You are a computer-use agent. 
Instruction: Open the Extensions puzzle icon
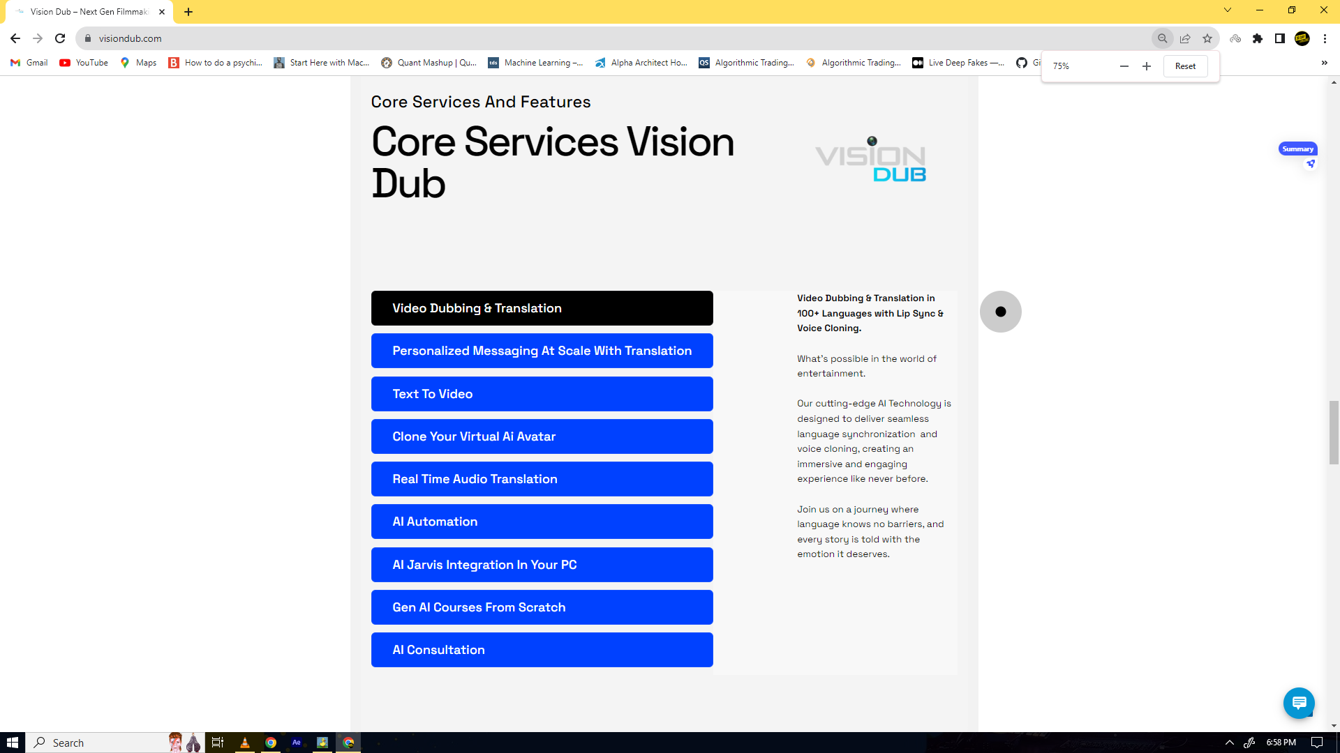point(1258,38)
